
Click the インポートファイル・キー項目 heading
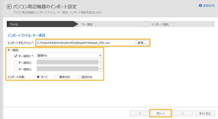(27, 35)
